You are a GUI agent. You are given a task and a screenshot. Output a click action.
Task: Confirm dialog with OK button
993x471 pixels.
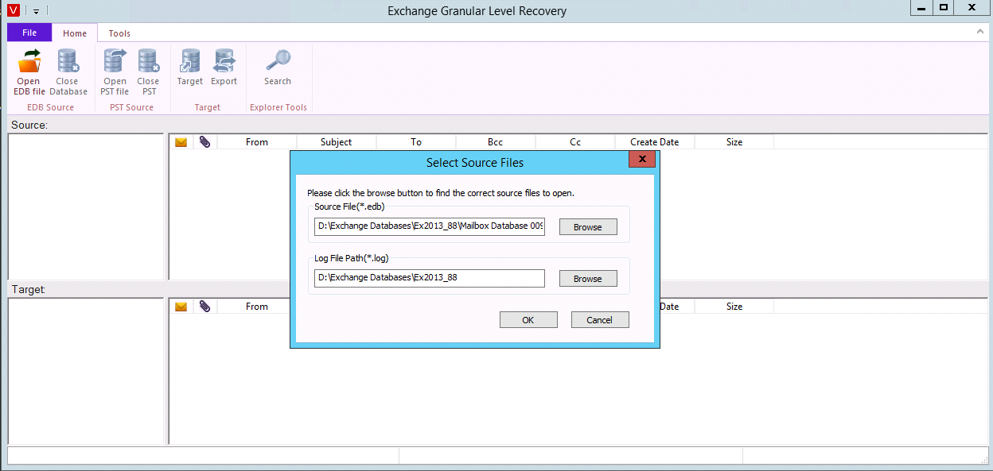pos(528,319)
